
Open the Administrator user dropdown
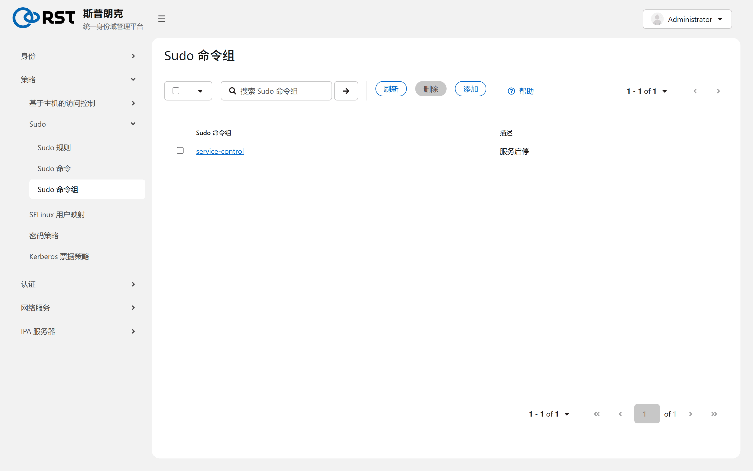pos(687,19)
